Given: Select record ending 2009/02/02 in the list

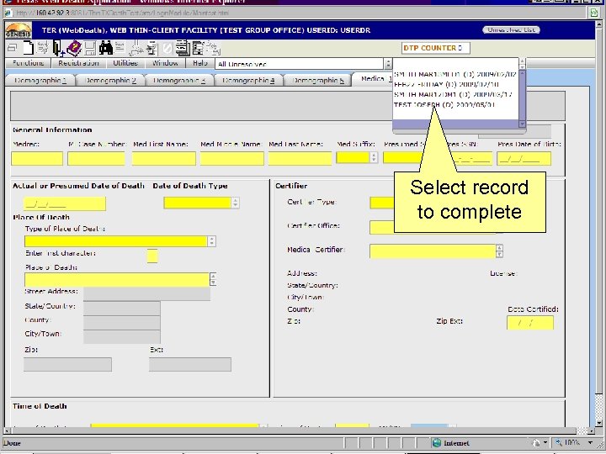Looking at the screenshot, I should coord(455,74).
